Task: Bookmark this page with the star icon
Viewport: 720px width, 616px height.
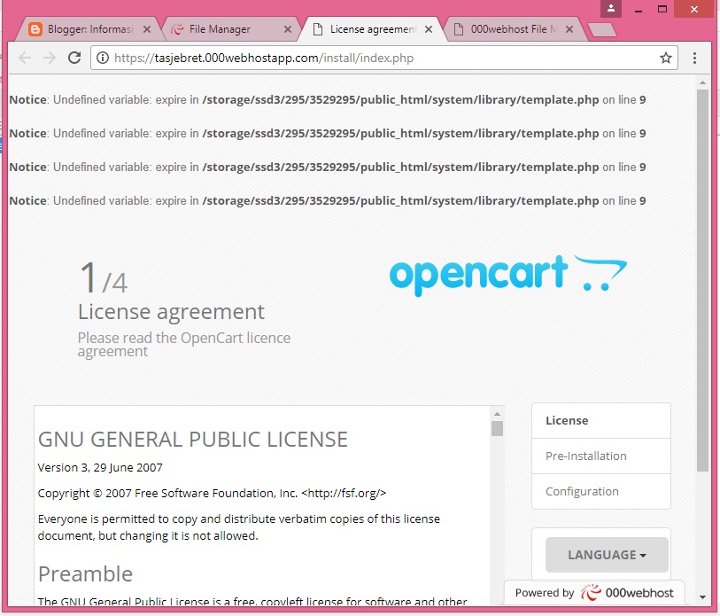Action: point(665,58)
